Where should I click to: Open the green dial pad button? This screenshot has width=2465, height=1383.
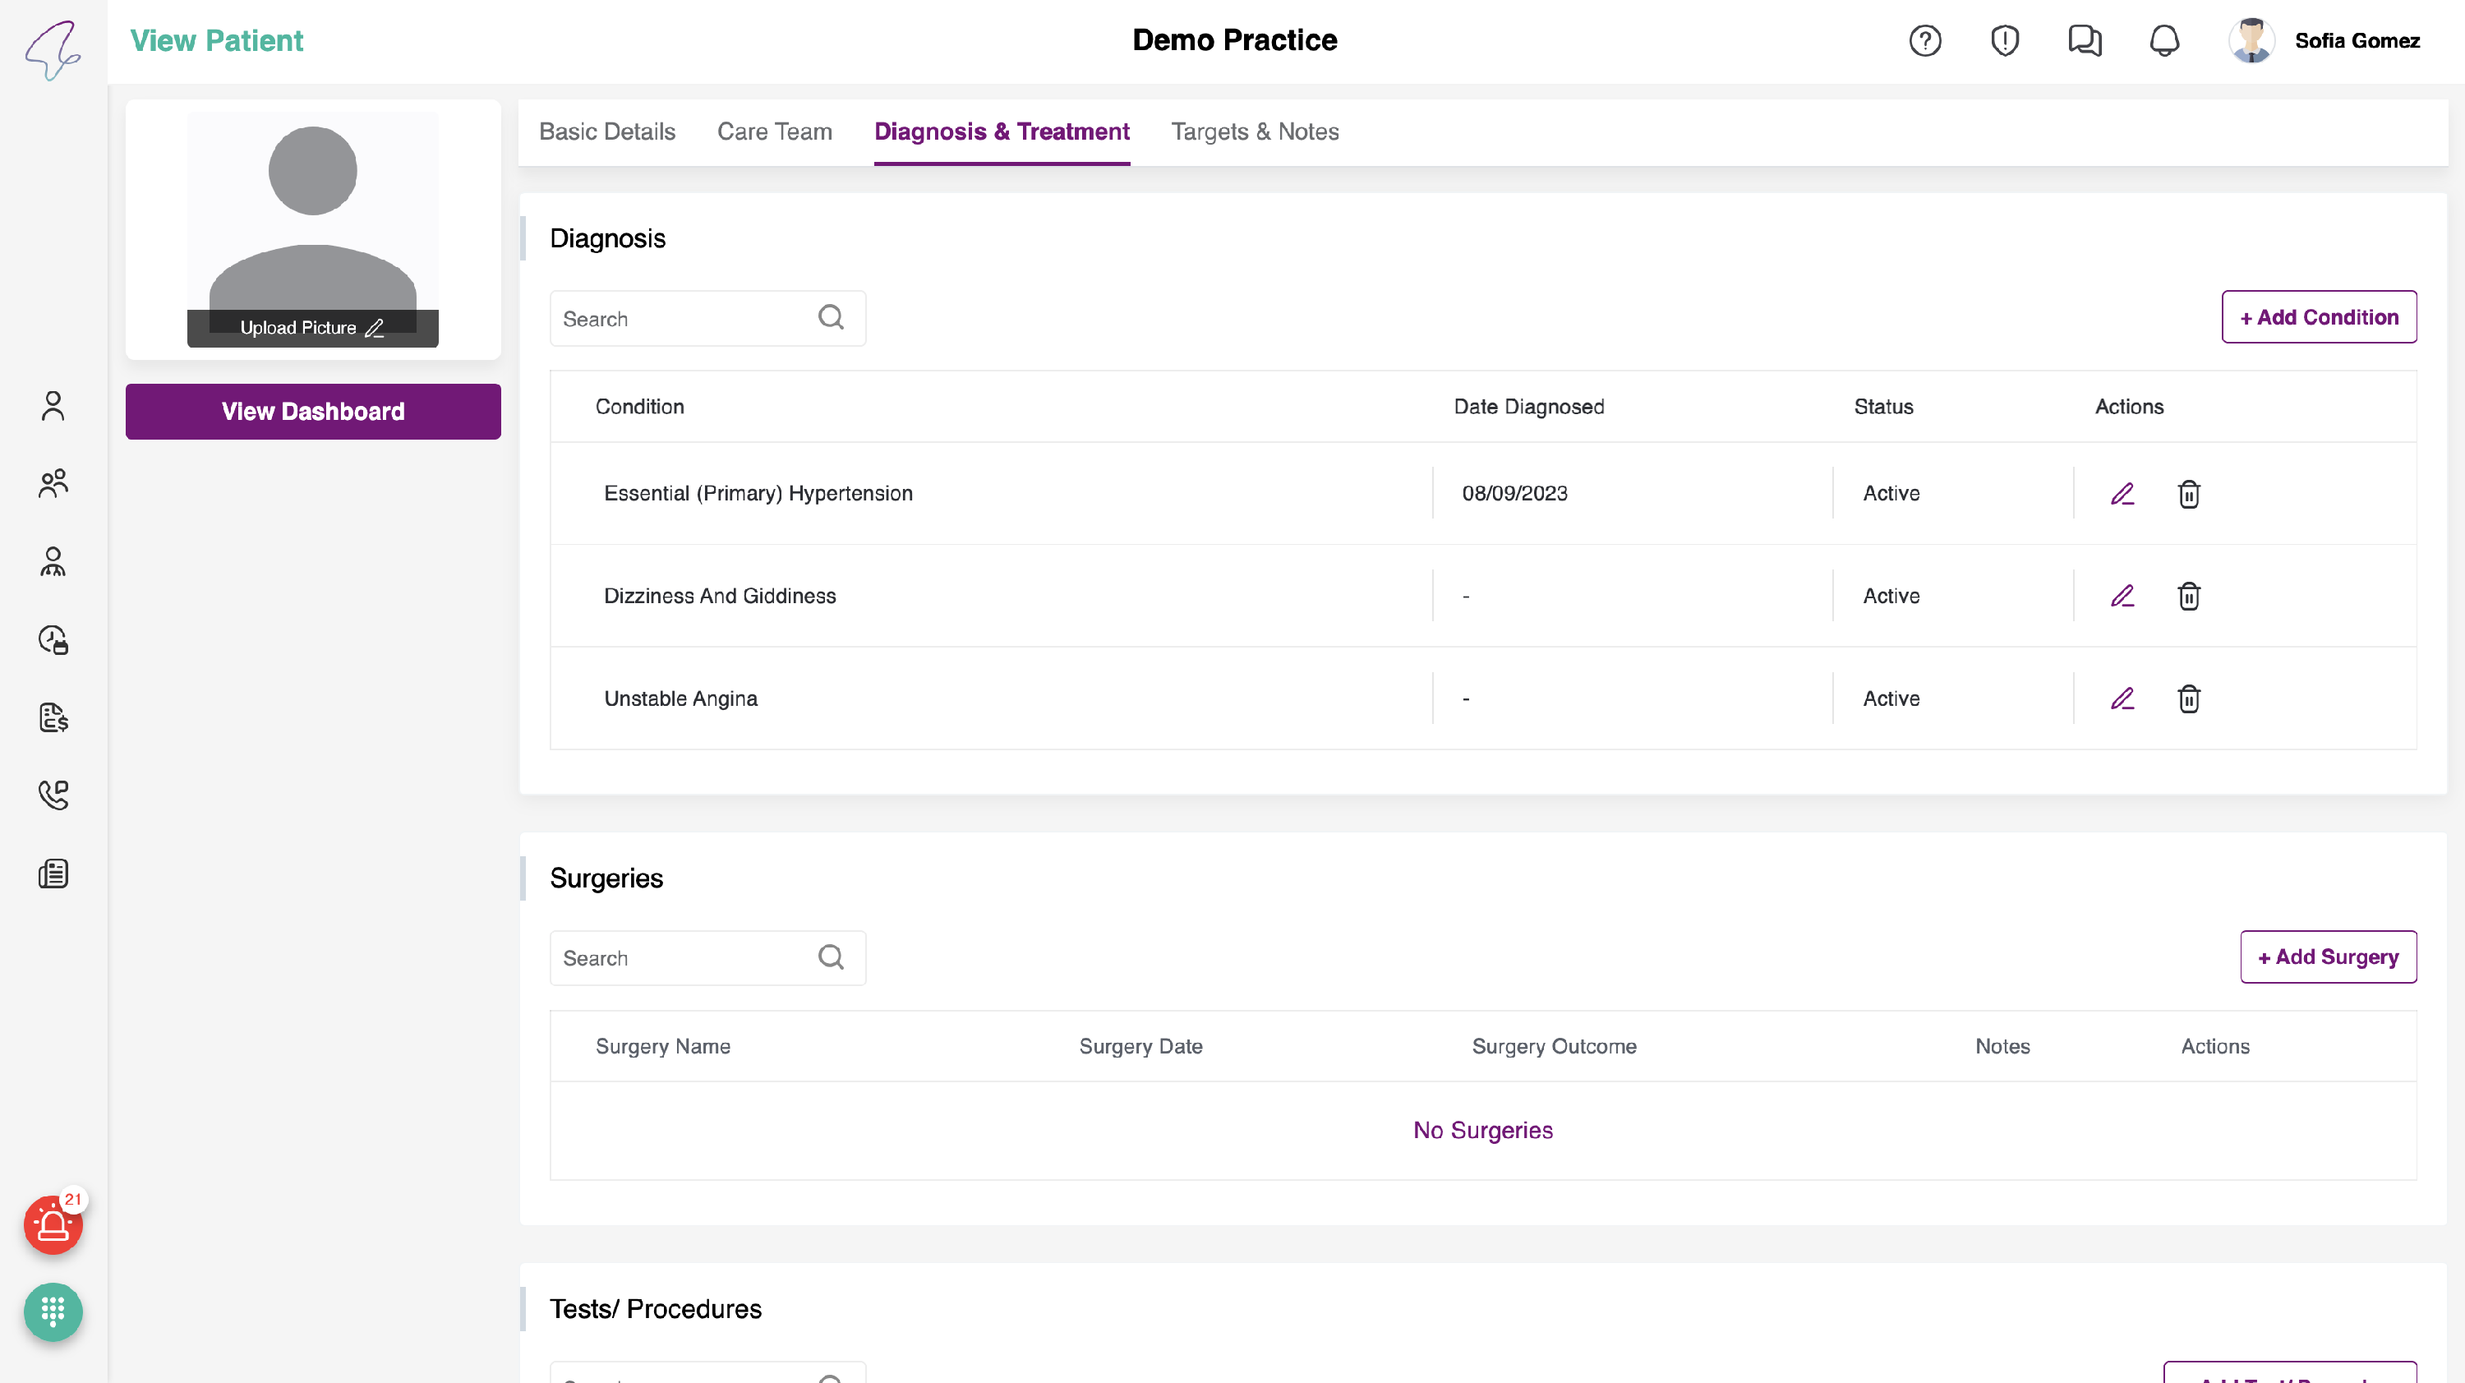(53, 1312)
